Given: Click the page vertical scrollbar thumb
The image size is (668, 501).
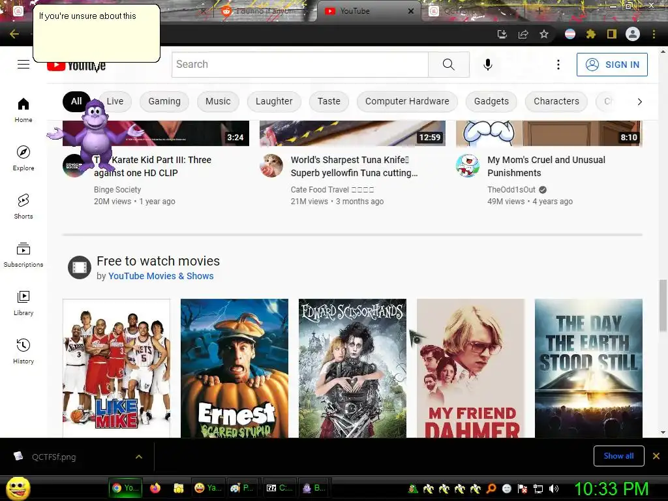Looking at the screenshot, I should [663, 305].
